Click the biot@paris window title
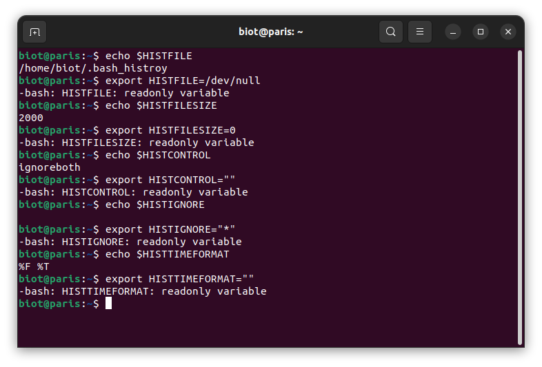Image resolution: width=542 pixels, height=367 pixels. point(270,32)
